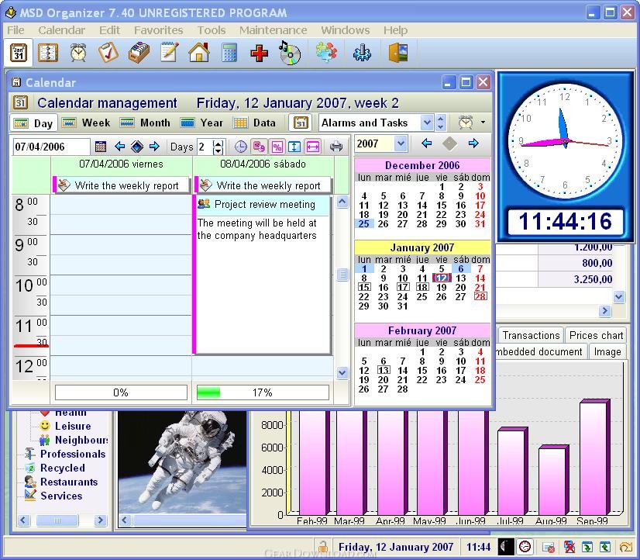Click the colorful puzzle pieces icon
This screenshot has width=640, height=560.
tap(326, 53)
